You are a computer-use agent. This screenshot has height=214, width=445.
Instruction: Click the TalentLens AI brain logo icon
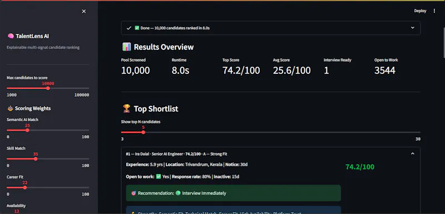point(11,36)
